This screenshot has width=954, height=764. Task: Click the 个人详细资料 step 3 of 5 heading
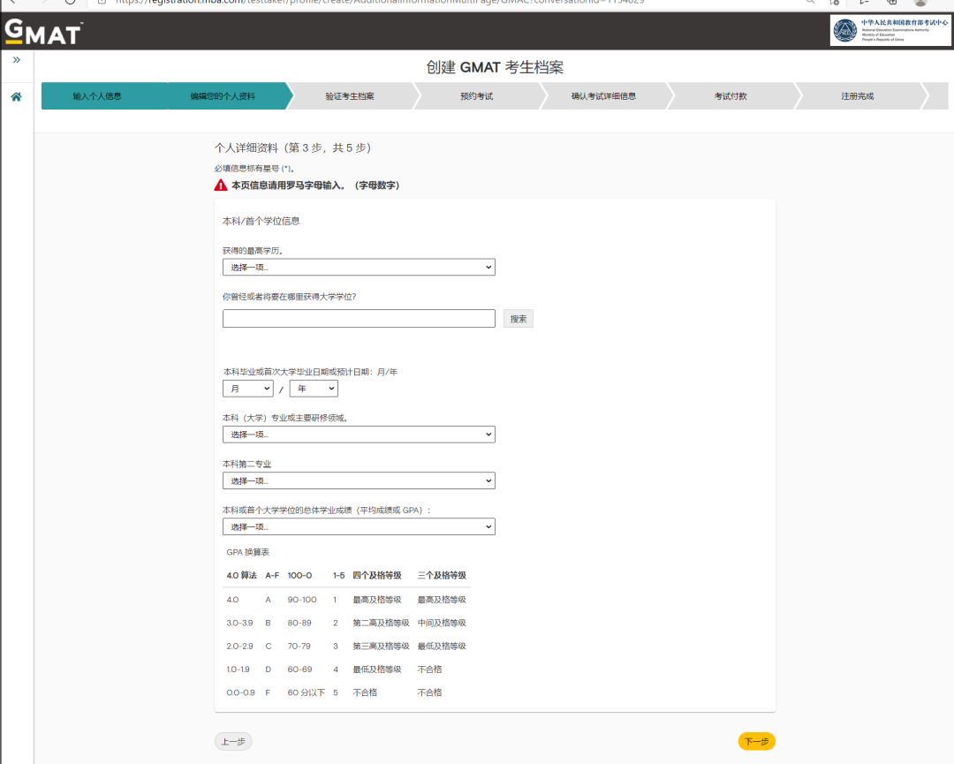coord(292,148)
